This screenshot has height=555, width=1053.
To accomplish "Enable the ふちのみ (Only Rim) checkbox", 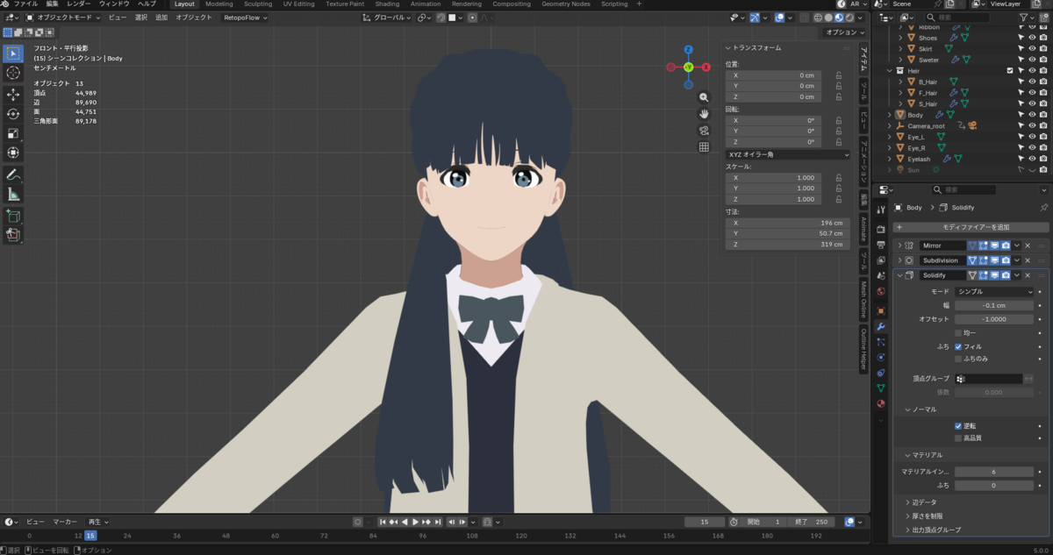I will [x=958, y=359].
